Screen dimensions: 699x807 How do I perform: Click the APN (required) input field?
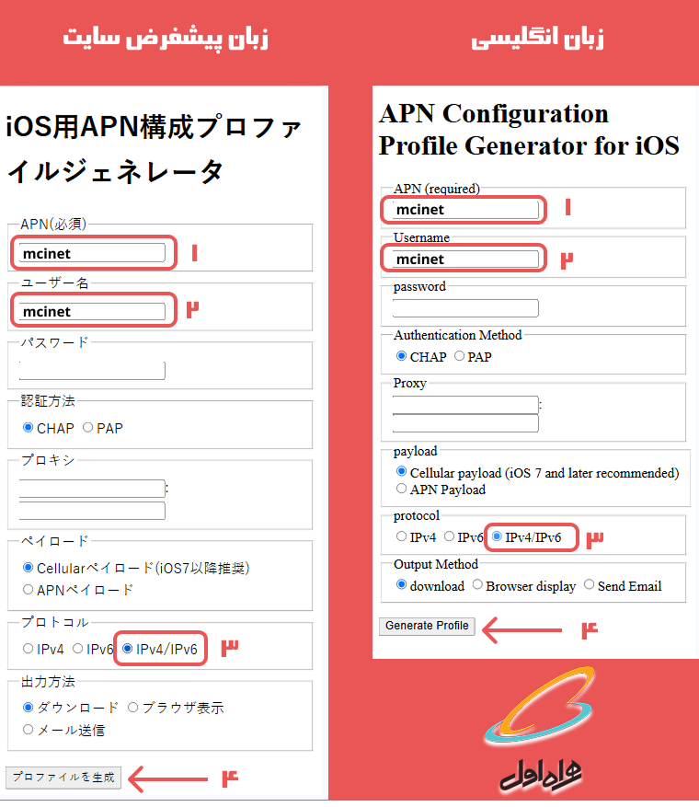465,210
